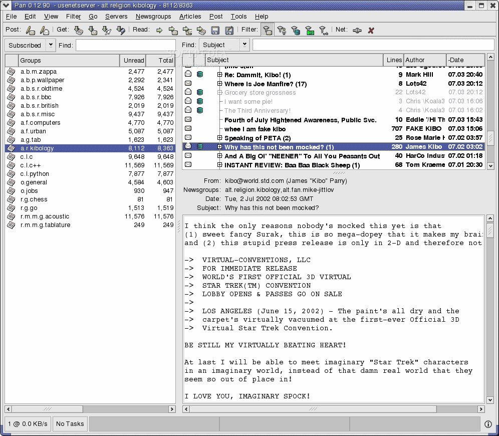Screen dimensions: 499x436
Task: Click the green cached disk icon on Re: Dammit, Kibo! row
Action: pyautogui.click(x=200, y=74)
